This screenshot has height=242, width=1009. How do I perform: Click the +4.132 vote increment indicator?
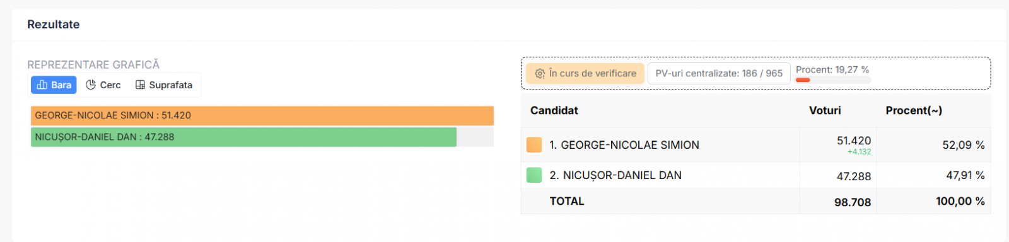click(x=859, y=152)
